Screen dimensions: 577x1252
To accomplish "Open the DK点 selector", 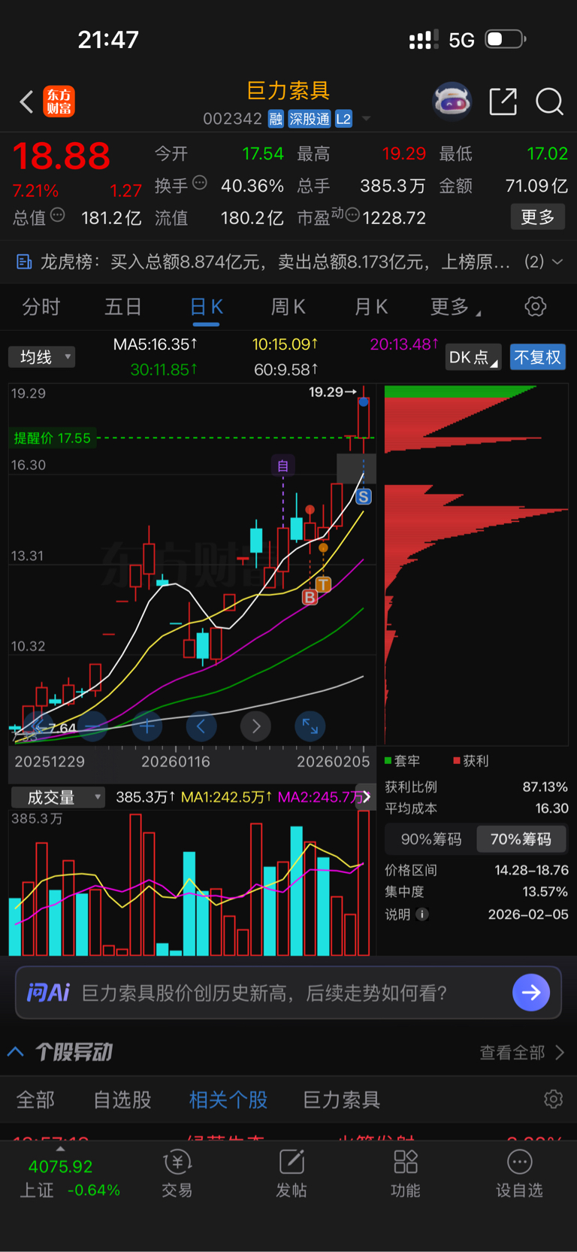I will pyautogui.click(x=473, y=357).
